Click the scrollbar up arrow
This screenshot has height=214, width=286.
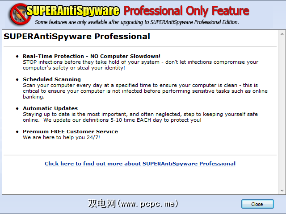click(x=282, y=34)
